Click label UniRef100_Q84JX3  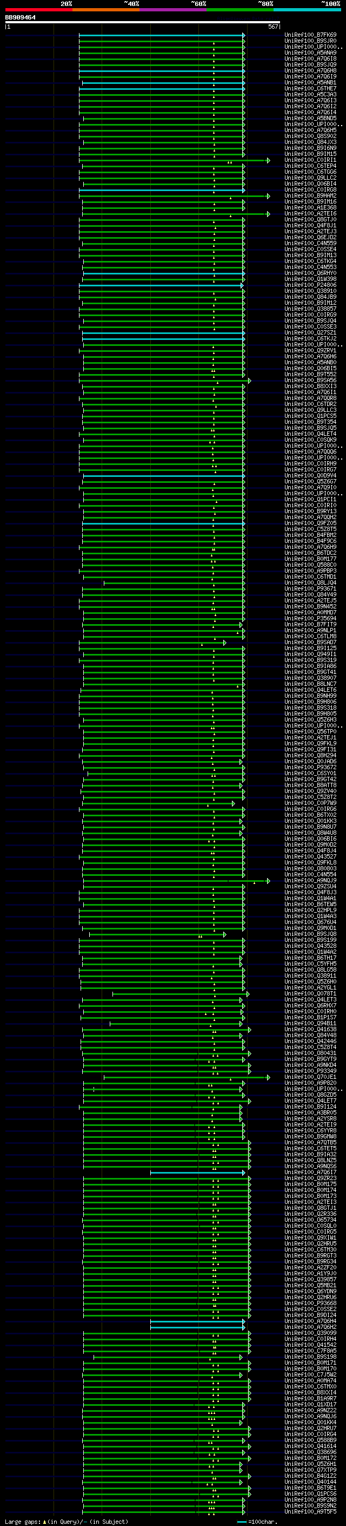[310, 142]
